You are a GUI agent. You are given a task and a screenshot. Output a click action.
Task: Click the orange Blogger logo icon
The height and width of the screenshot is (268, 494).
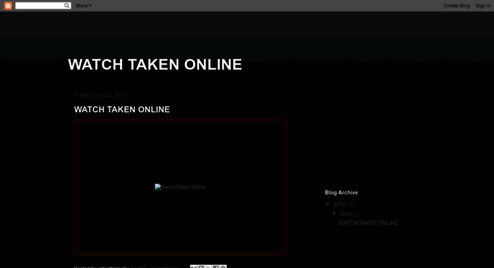pos(8,6)
